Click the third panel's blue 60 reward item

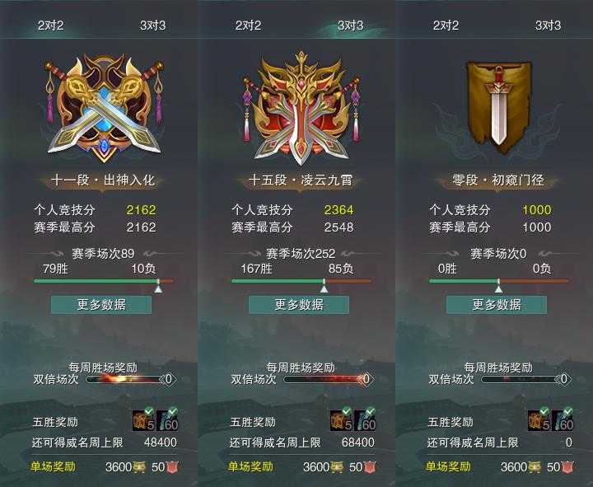coord(563,420)
